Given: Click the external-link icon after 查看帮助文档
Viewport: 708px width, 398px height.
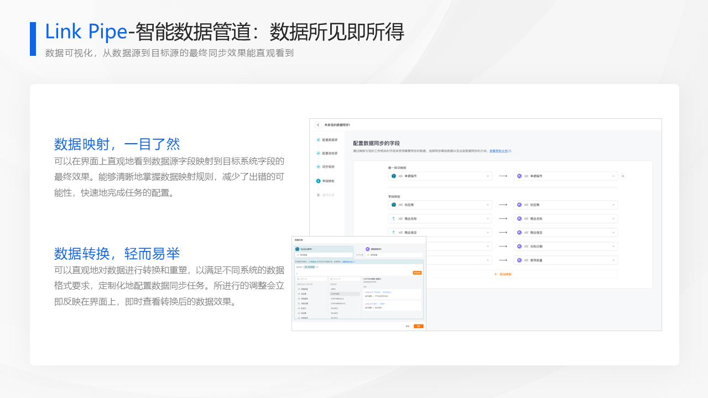Looking at the screenshot, I should pyautogui.click(x=509, y=151).
